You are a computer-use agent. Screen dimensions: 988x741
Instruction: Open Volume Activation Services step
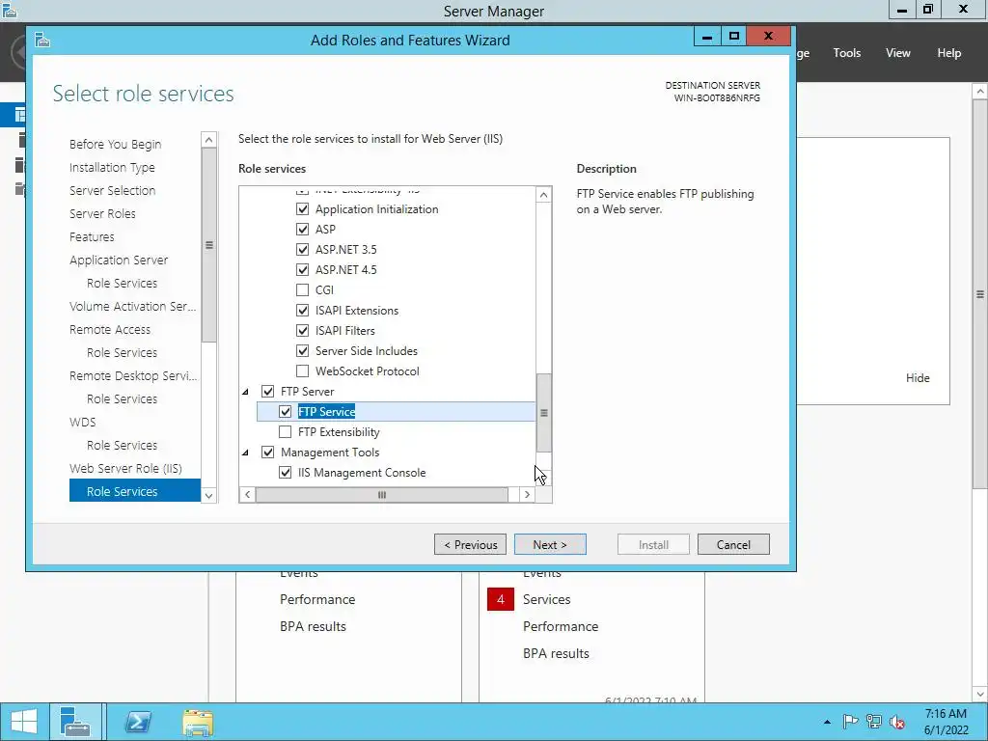coord(132,306)
